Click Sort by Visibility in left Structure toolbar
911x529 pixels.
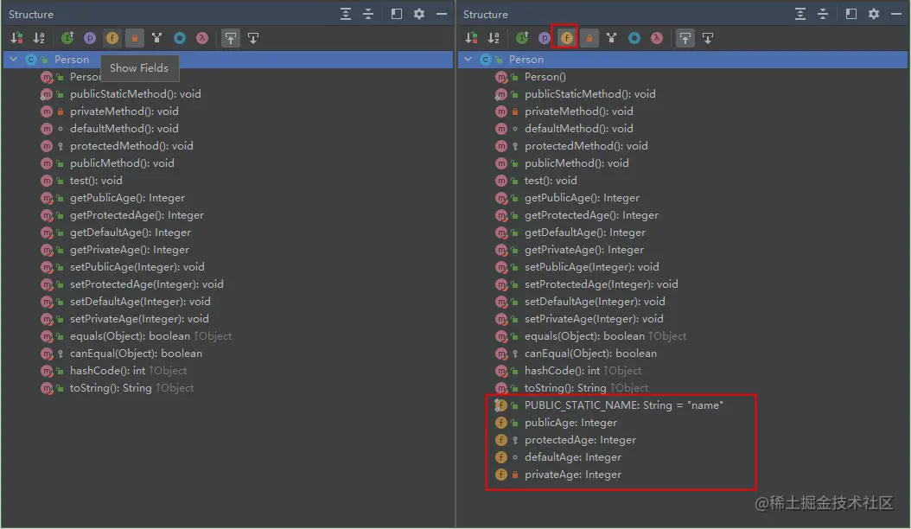click(16, 38)
